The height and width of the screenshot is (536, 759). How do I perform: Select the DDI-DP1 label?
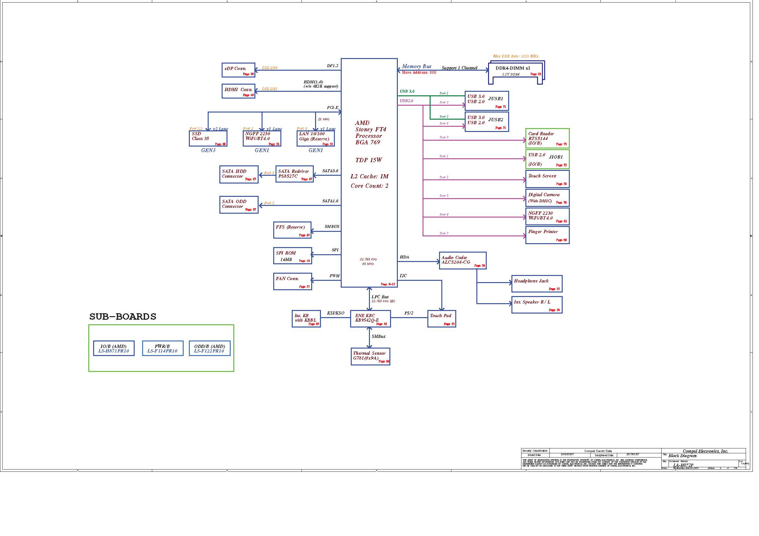pos(270,89)
